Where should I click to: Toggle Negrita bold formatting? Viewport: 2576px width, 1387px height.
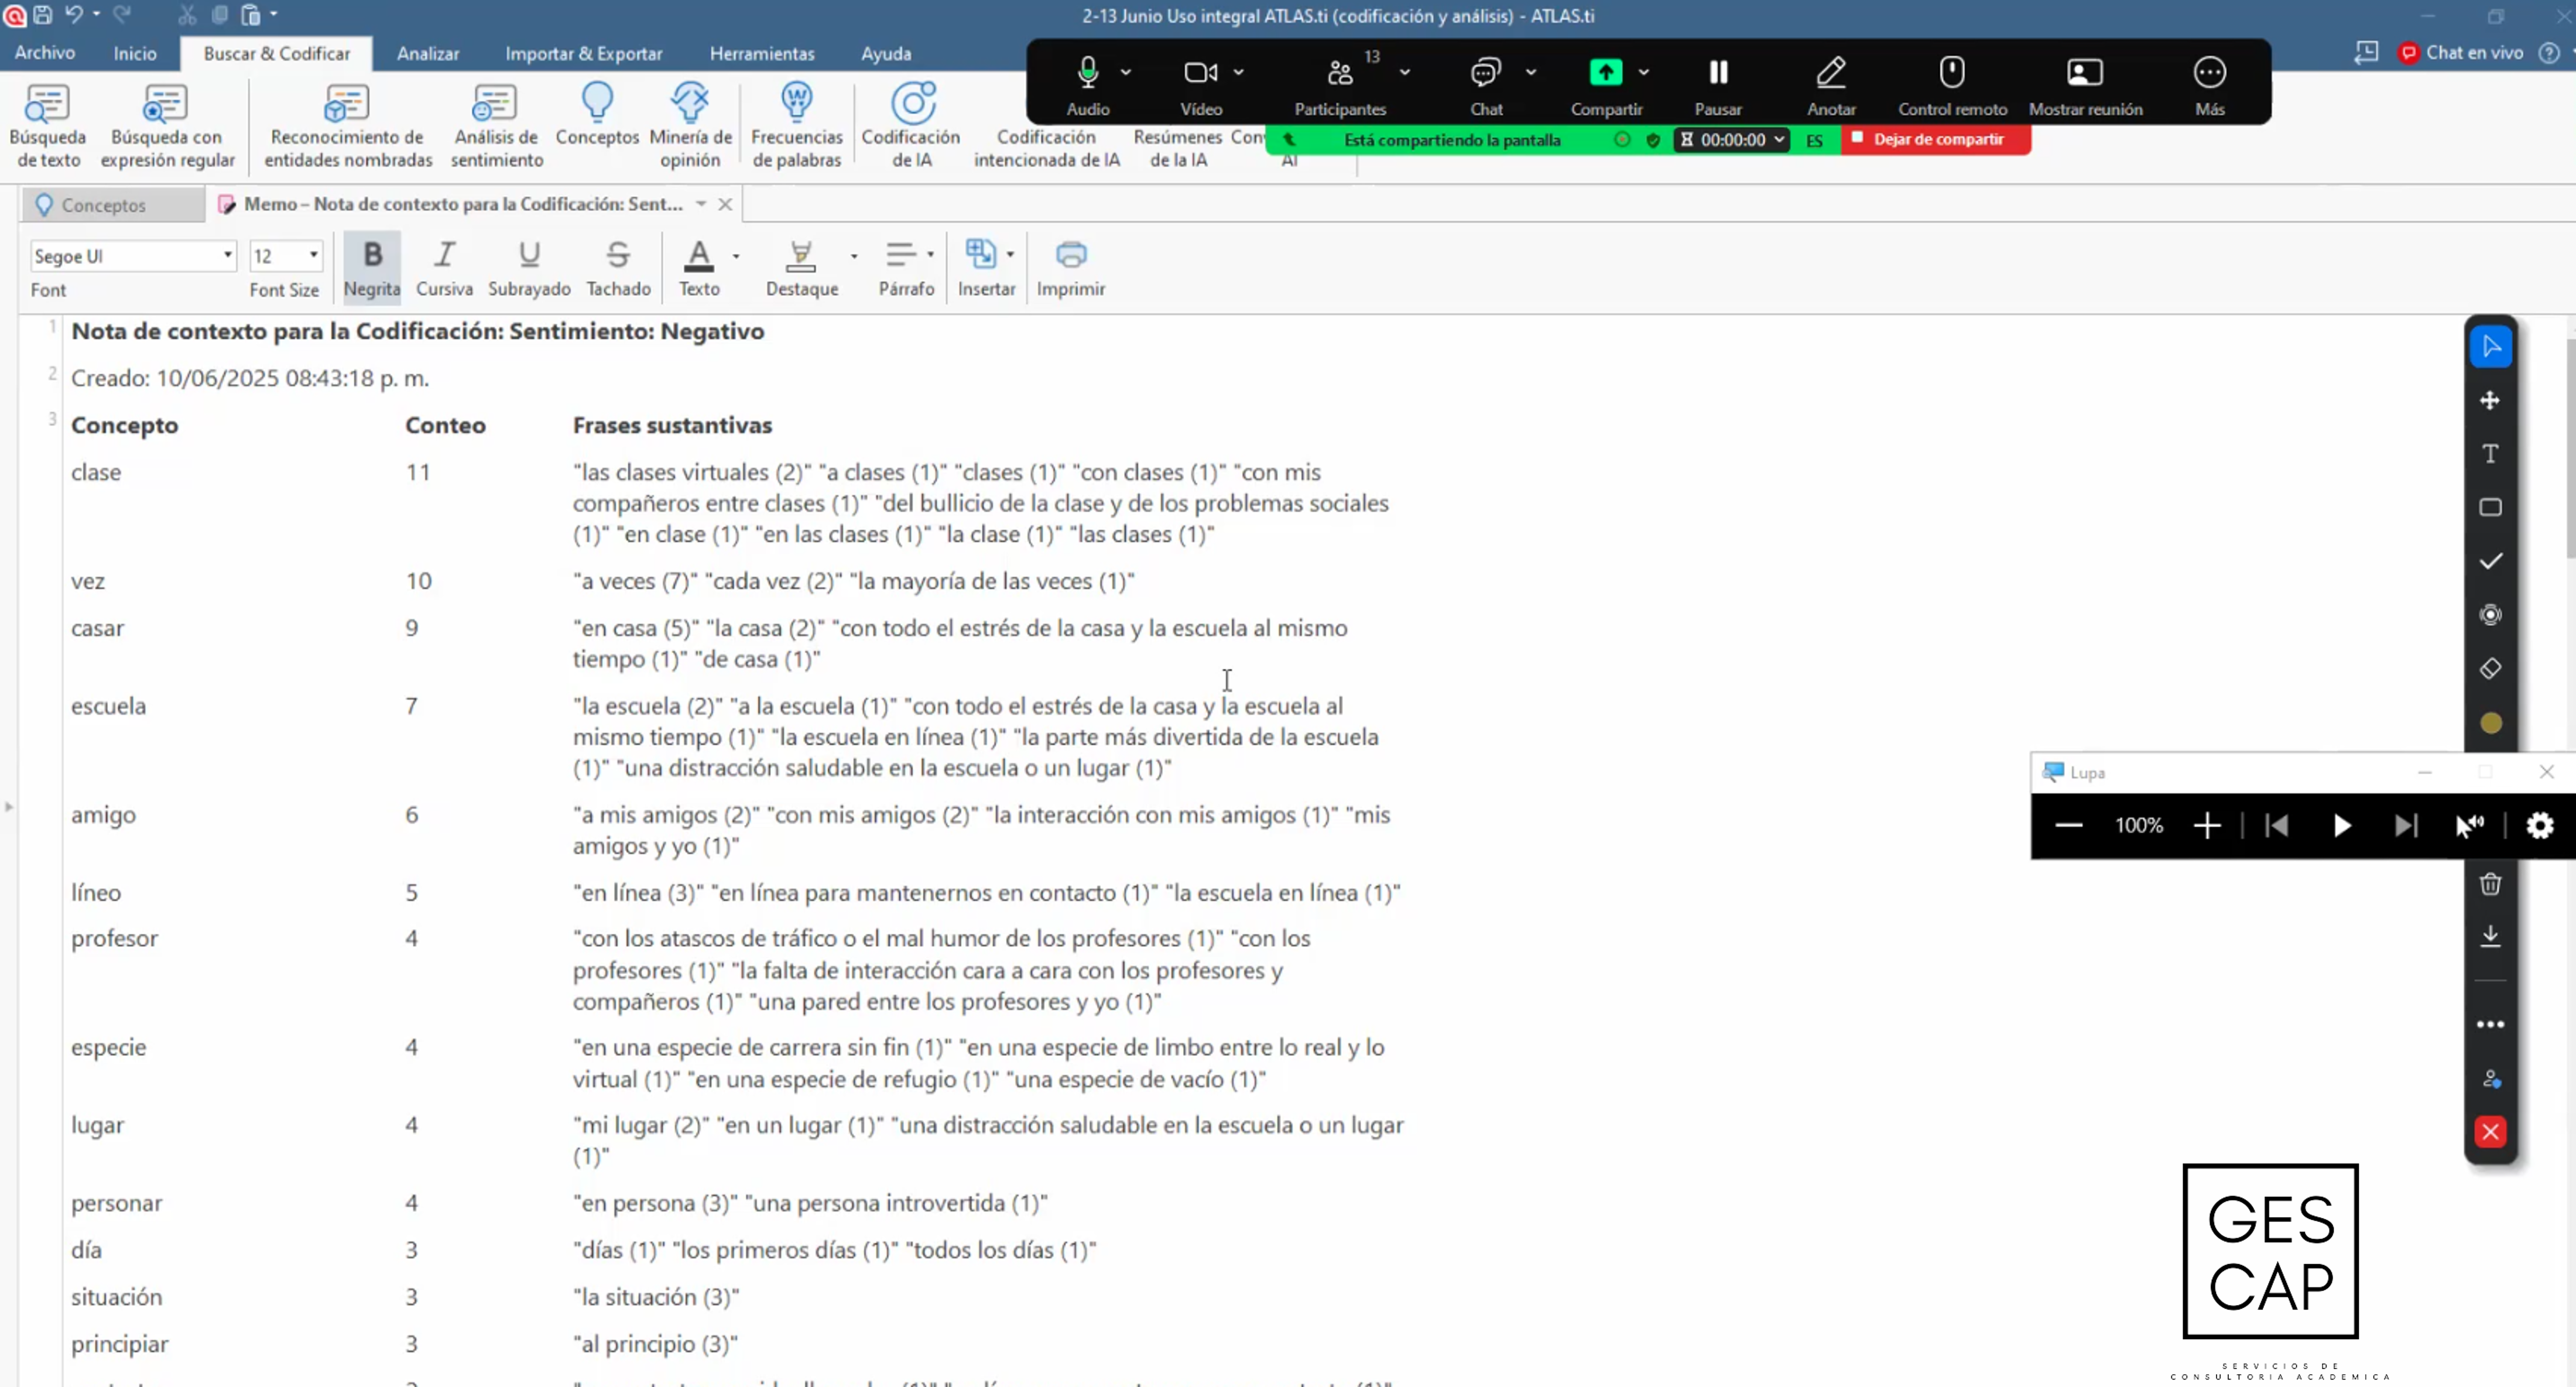pos(372,267)
